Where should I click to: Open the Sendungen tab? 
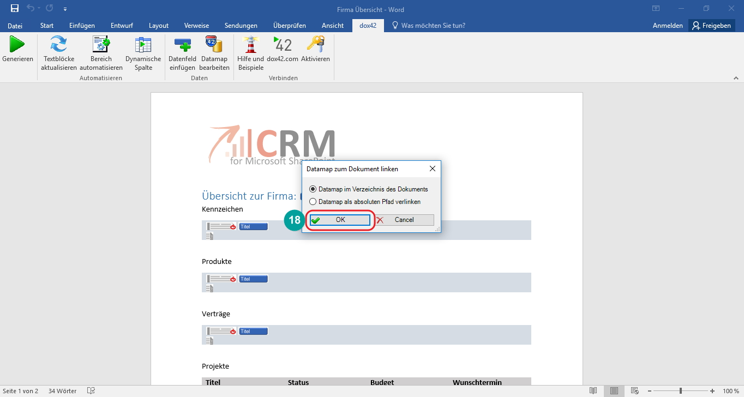[x=241, y=26]
